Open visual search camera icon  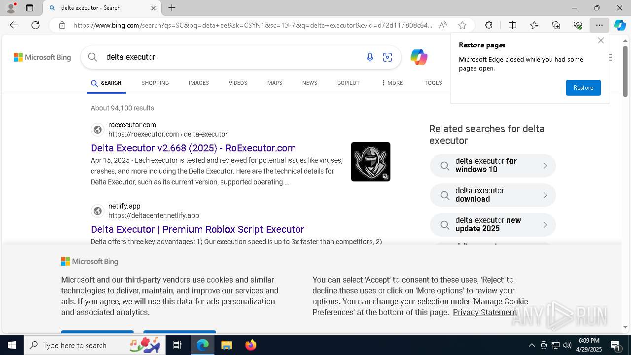tap(387, 57)
